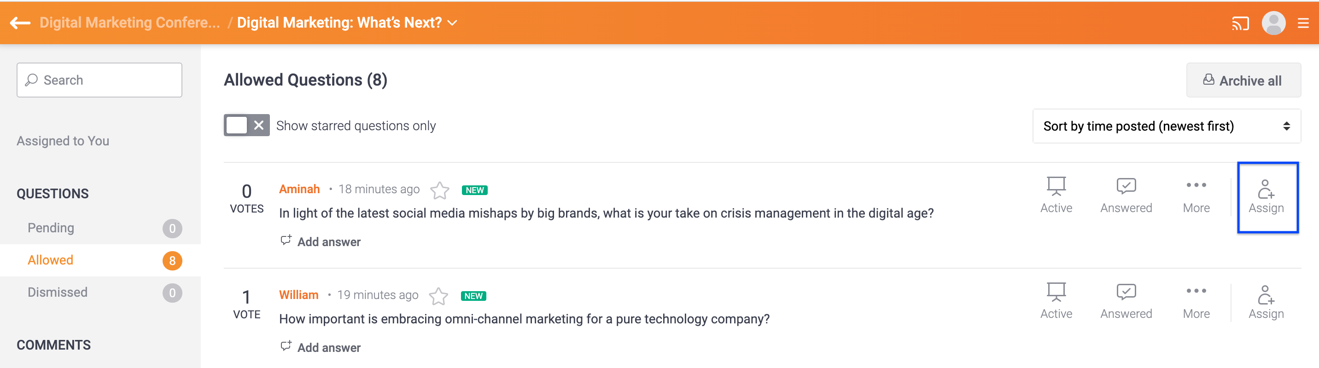Open More options for Aminah's question
This screenshot has height=368, width=1319.
pos(1196,195)
